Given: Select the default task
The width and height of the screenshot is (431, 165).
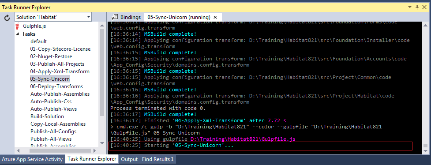Looking at the screenshot, I should click(x=38, y=41).
